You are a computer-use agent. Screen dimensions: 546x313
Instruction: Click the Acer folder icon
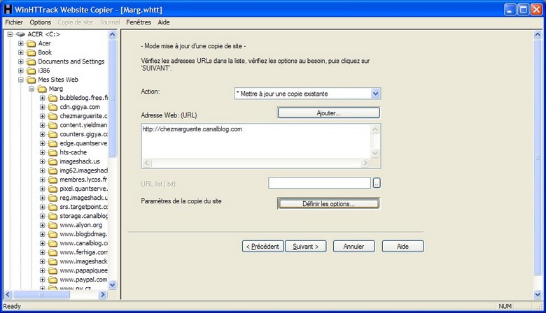click(31, 43)
